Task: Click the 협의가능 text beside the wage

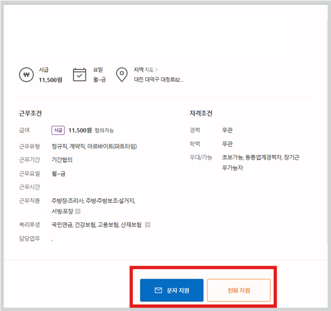Action: pyautogui.click(x=104, y=130)
